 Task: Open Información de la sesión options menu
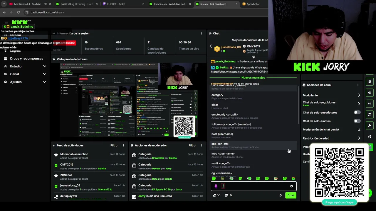coord(202,33)
